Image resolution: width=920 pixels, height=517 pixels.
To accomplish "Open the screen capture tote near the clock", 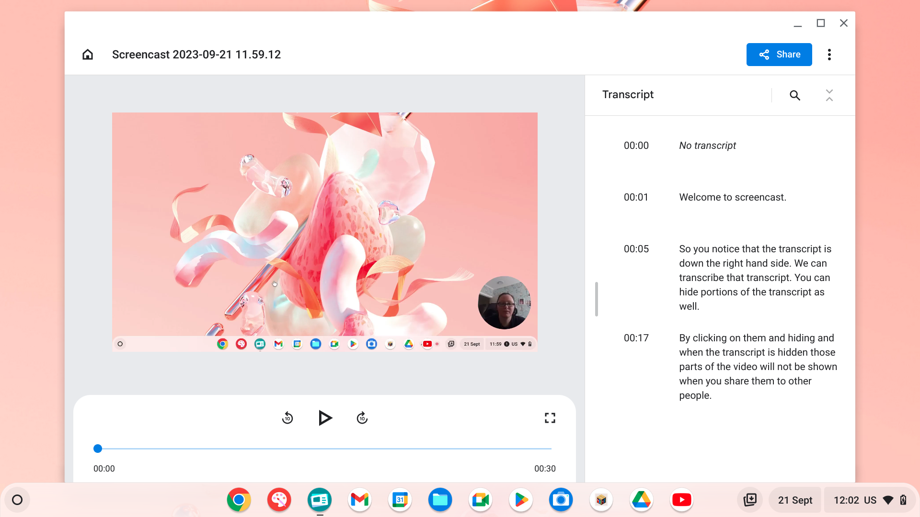I will pyautogui.click(x=750, y=500).
